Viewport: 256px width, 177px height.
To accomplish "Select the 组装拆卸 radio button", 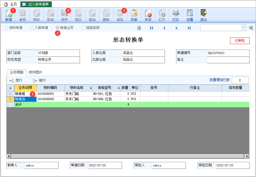I will click(x=83, y=28).
